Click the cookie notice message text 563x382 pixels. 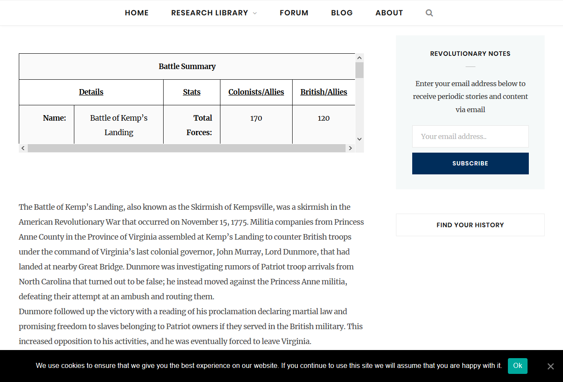click(x=269, y=366)
